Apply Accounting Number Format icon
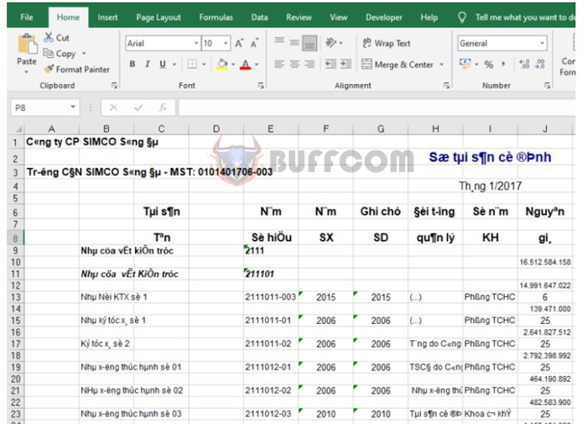Viewport: 587px width, 424px height. [x=465, y=64]
